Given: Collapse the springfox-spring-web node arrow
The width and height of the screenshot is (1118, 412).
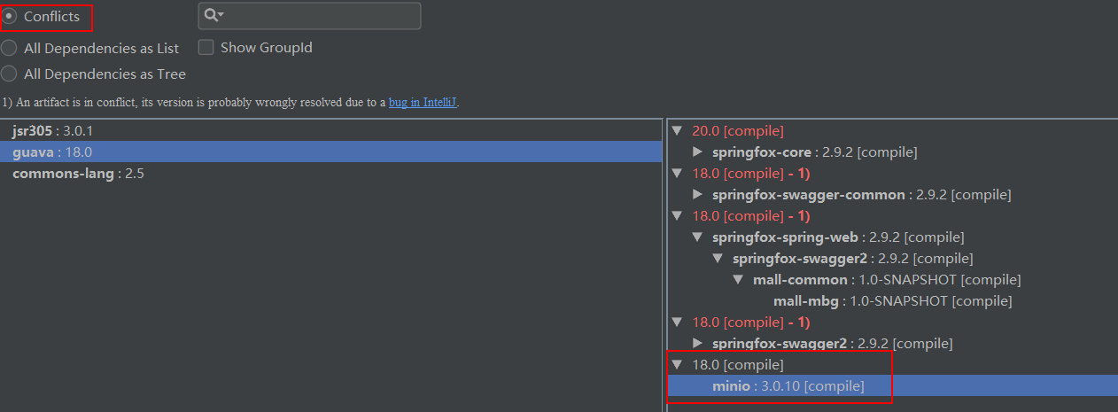Looking at the screenshot, I should click(x=698, y=237).
